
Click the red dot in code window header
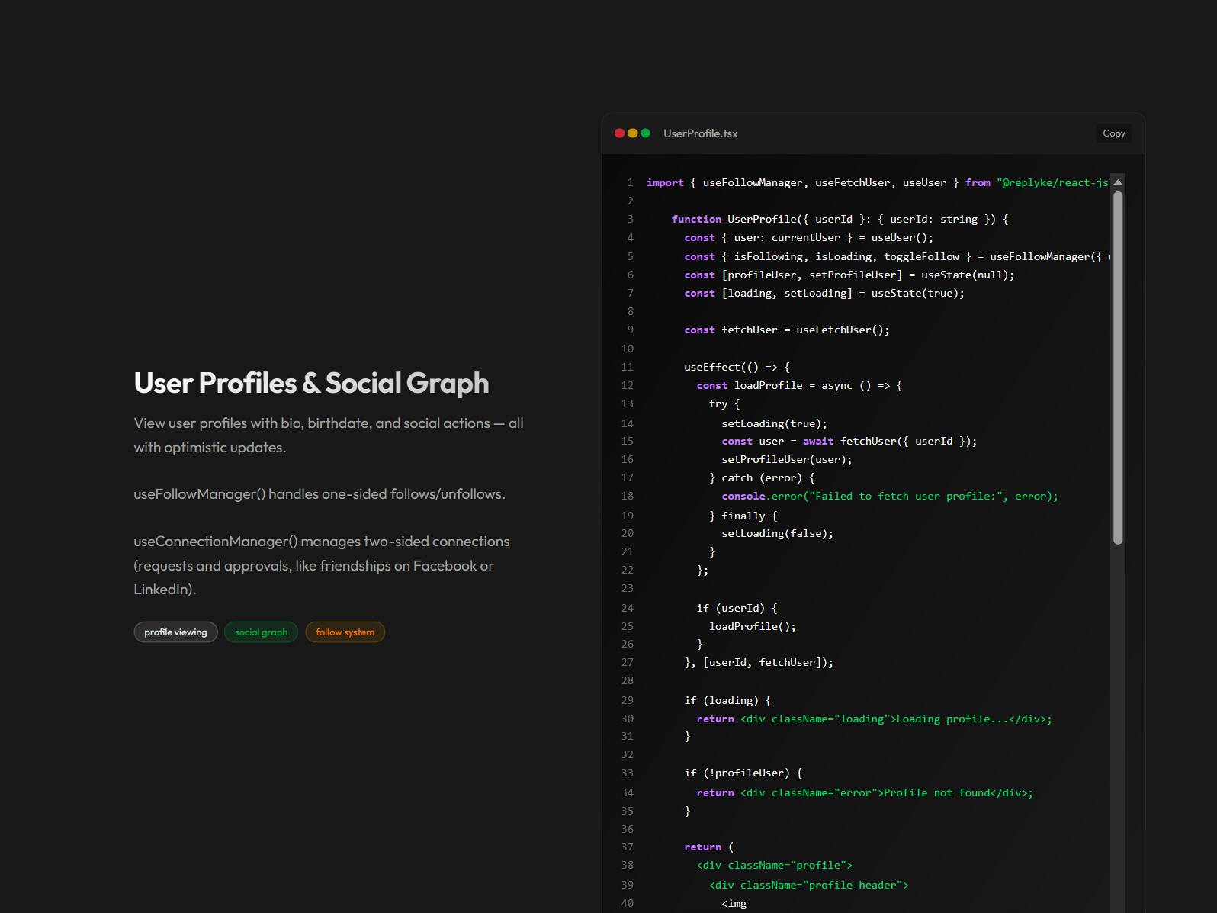pos(620,133)
